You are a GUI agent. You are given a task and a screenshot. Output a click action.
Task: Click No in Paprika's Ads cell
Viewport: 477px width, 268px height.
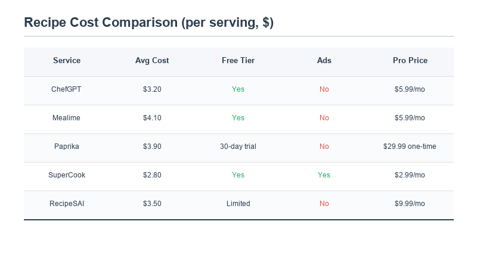click(324, 147)
